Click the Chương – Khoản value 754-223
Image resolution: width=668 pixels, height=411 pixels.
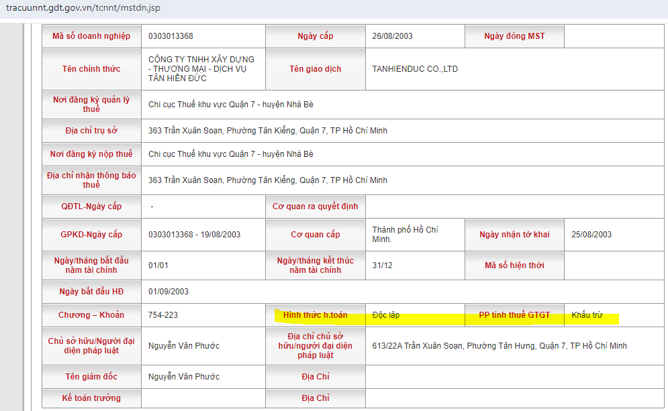pyautogui.click(x=163, y=315)
